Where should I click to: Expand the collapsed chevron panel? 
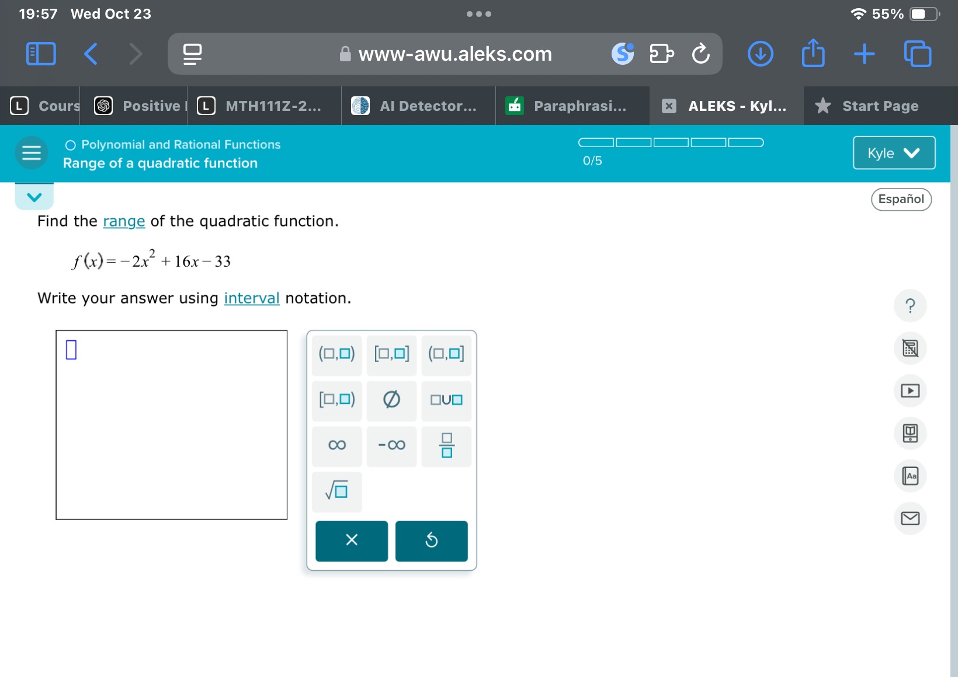(x=34, y=197)
